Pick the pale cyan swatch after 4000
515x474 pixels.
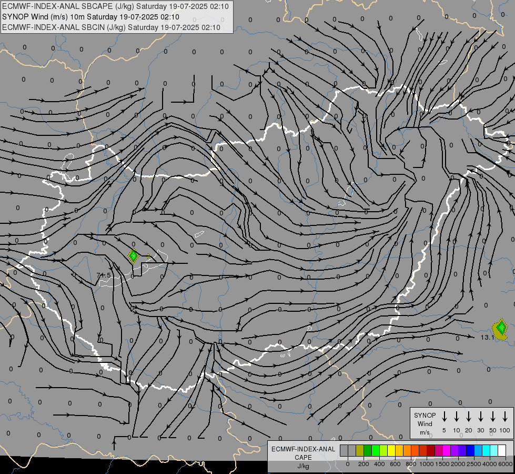(x=493, y=451)
